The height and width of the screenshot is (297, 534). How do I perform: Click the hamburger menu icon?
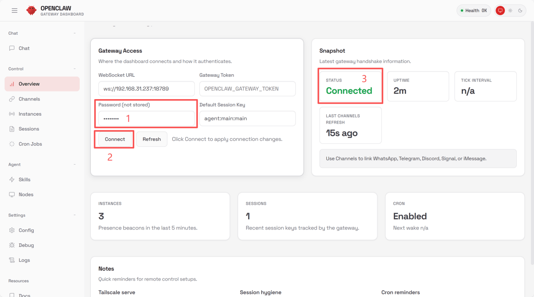pos(14,11)
